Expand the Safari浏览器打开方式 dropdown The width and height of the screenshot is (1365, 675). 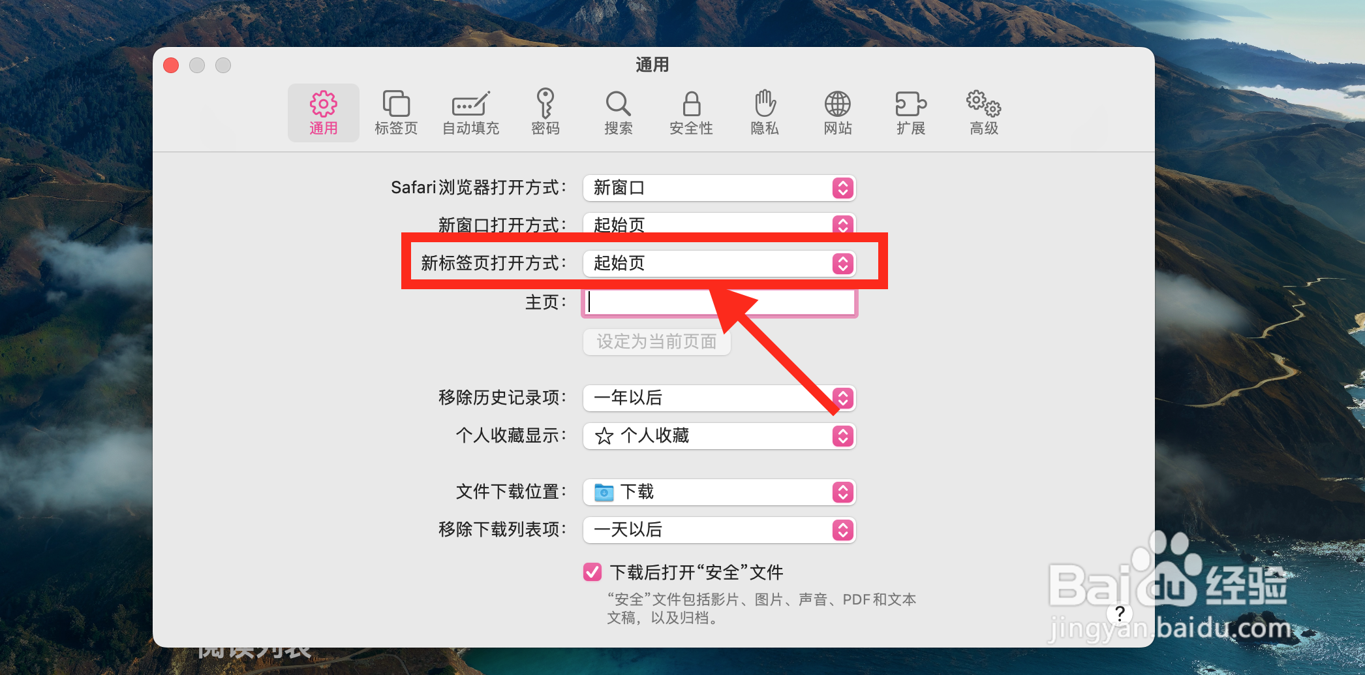click(719, 188)
